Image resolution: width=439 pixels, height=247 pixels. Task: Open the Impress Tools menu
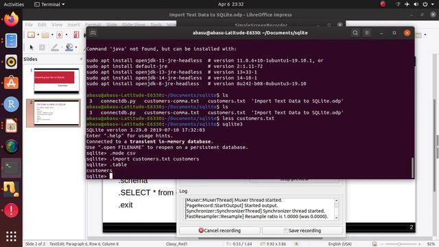coord(156,25)
